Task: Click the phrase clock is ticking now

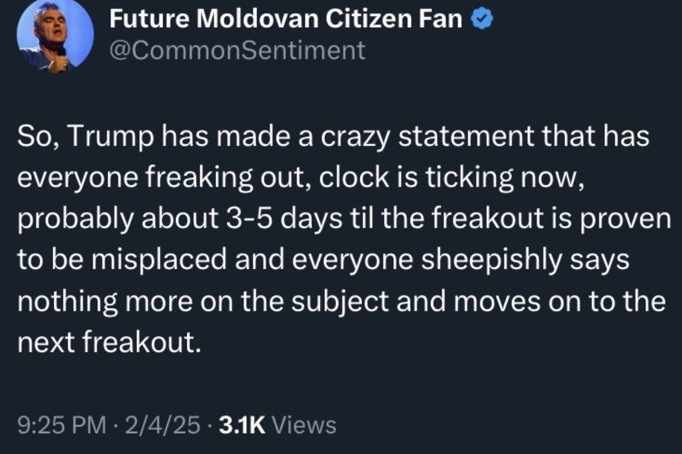Action: click(x=449, y=178)
